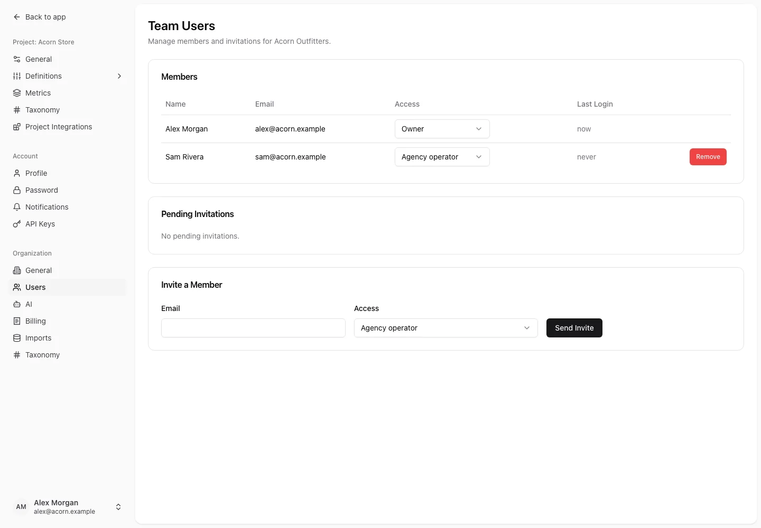
Task: Select API Keys in the sidebar
Action: tap(68, 224)
